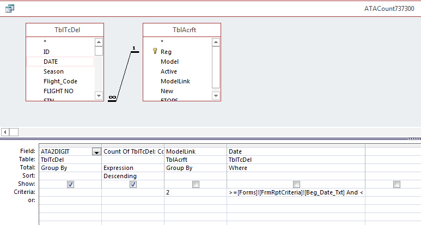This screenshot has width=421, height=225.
Task: Toggle Show checkbox for Count Of TblTcDel column
Action: click(133, 184)
